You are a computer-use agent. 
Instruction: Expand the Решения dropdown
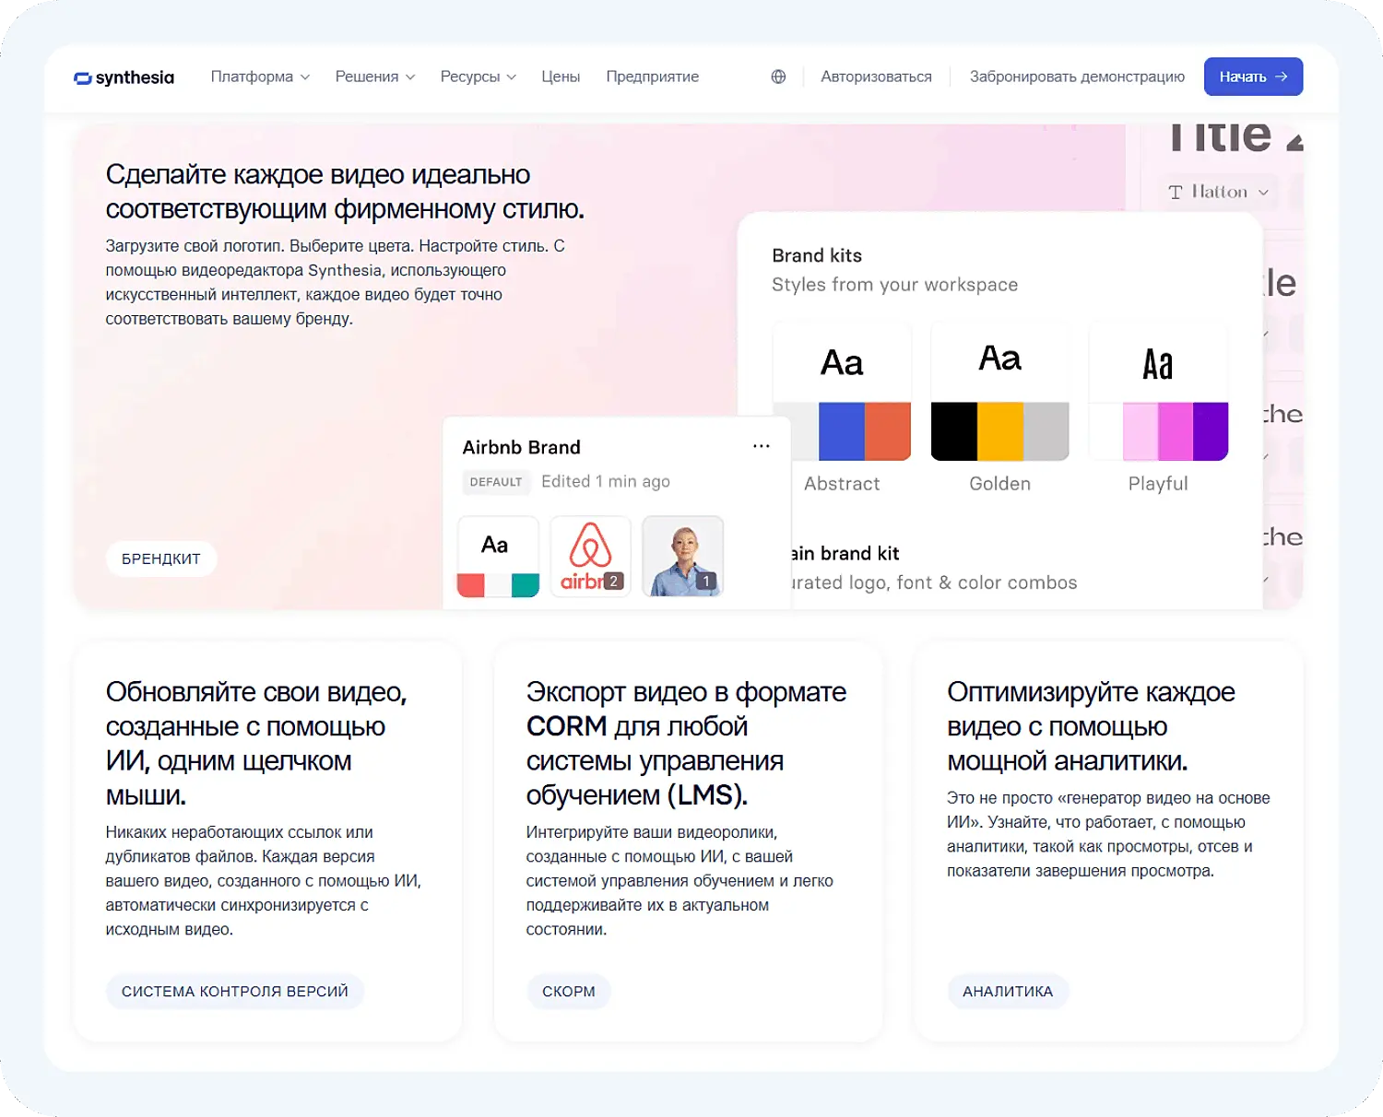[x=374, y=76]
